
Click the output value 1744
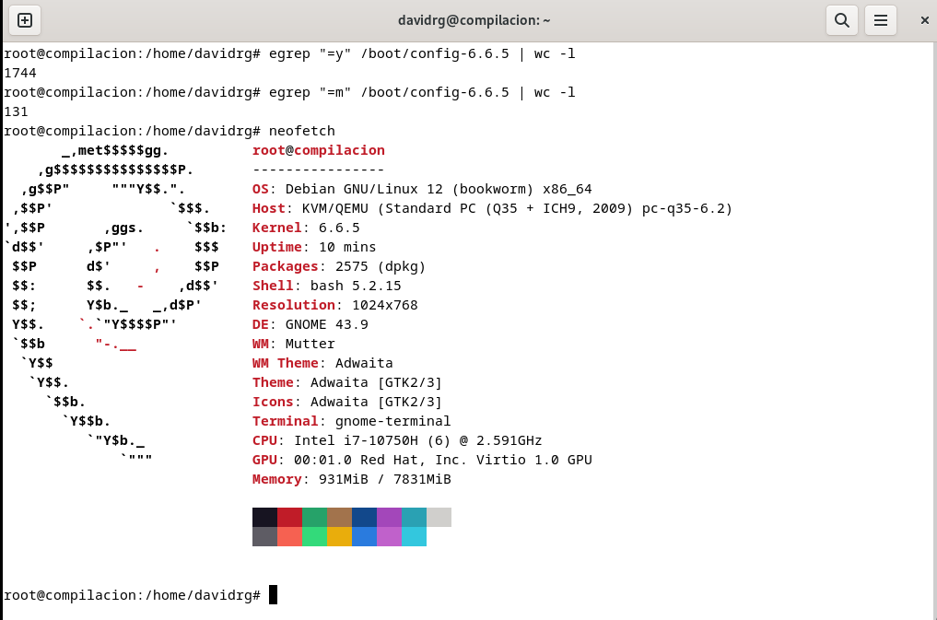(x=20, y=73)
